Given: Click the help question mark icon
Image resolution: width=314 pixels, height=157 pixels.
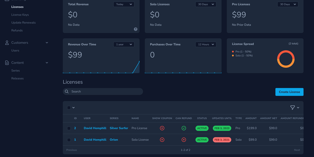Looking at the screenshot, I should pyautogui.click(x=136, y=29).
